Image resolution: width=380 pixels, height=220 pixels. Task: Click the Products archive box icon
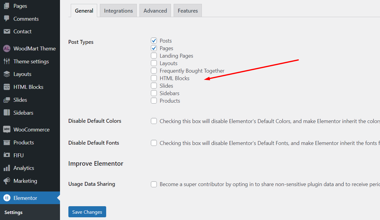(x=7, y=142)
